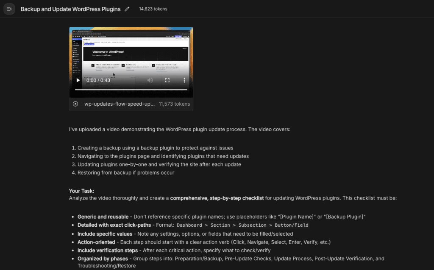Click the bold 'comprehensive, step-by-step checklist' text

pos(217,198)
